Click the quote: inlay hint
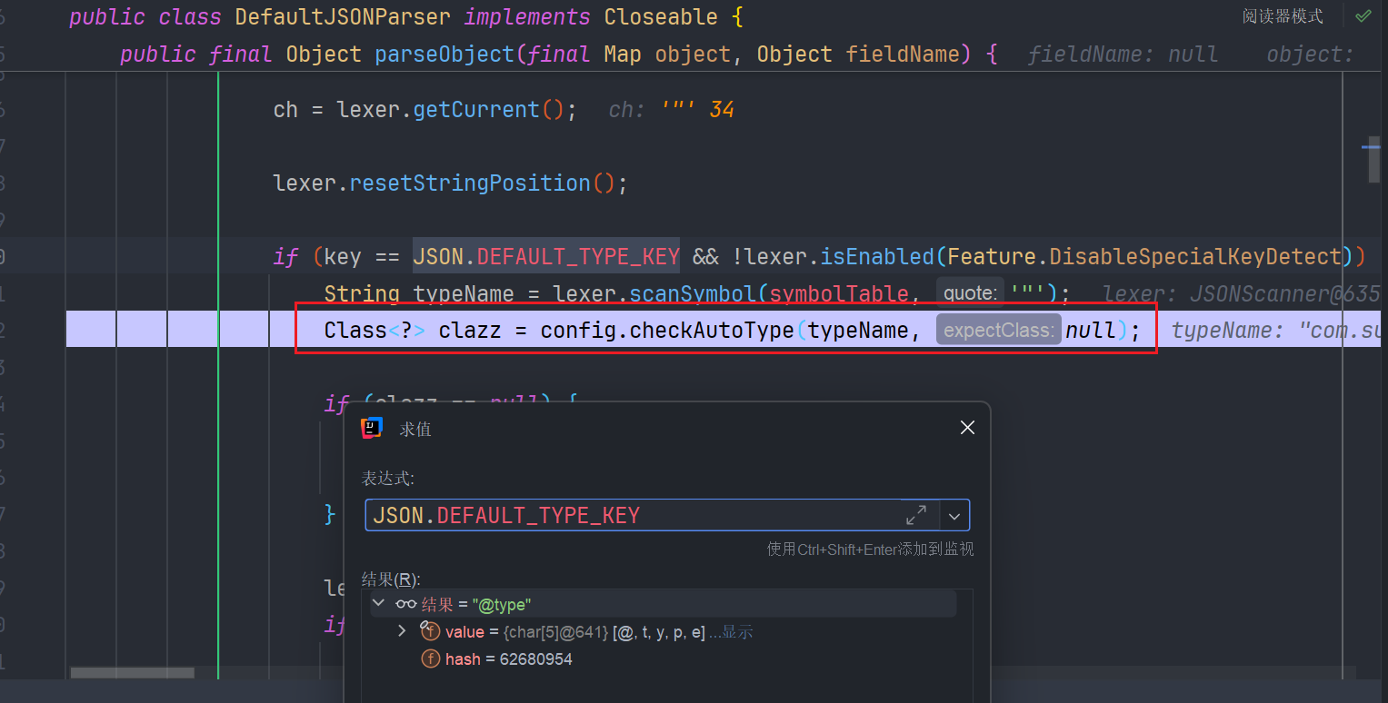 tap(970, 293)
